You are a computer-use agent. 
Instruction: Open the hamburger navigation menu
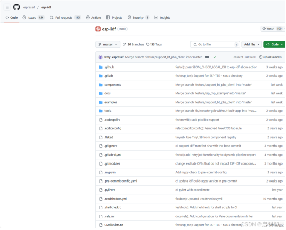pyautogui.click(x=7, y=7)
